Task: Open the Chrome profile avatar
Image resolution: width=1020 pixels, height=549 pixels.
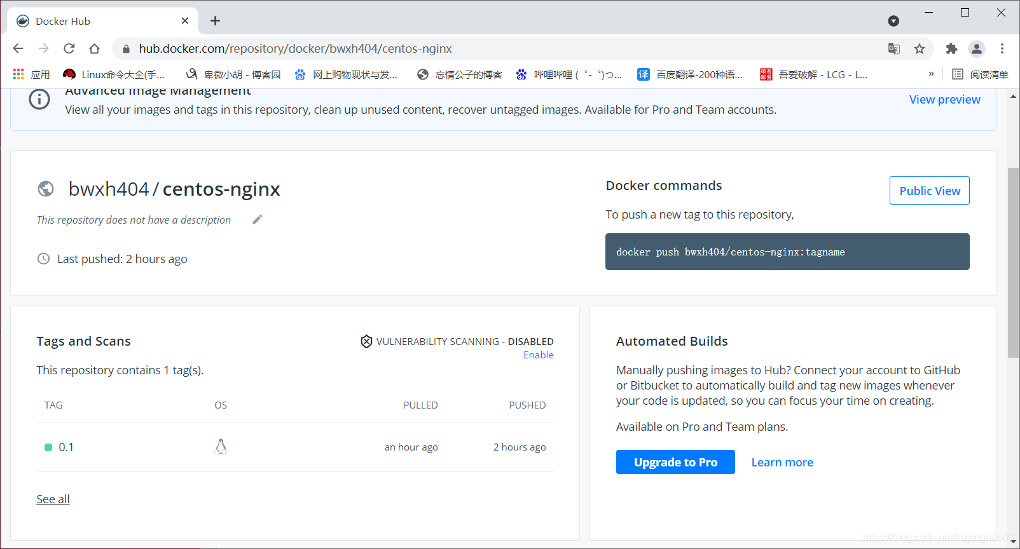Action: pyautogui.click(x=977, y=48)
